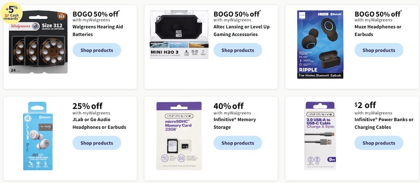Shop products for Infinitive Memory Storage
420x183 pixels.
[x=238, y=143]
